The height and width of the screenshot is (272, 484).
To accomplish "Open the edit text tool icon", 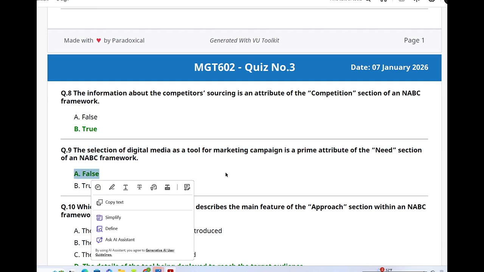I will tap(187, 187).
